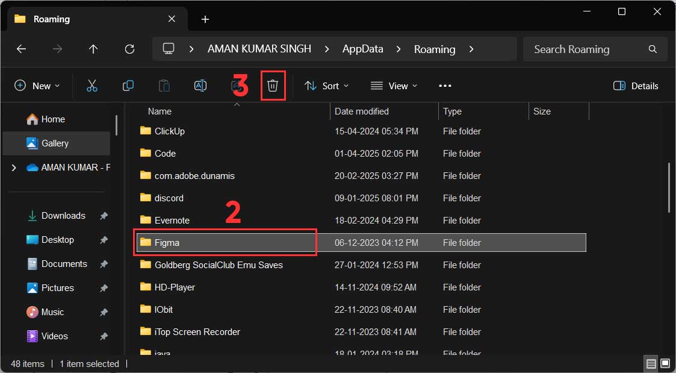This screenshot has width=676, height=373.
Task: Open the New item menu
Action: click(x=37, y=86)
